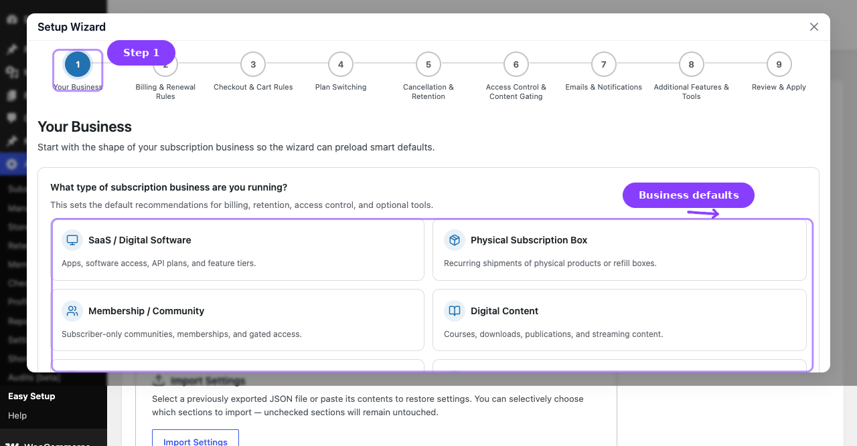Click the 'Your Business' section heading
Image resolution: width=857 pixels, height=446 pixels.
pyautogui.click(x=84, y=127)
